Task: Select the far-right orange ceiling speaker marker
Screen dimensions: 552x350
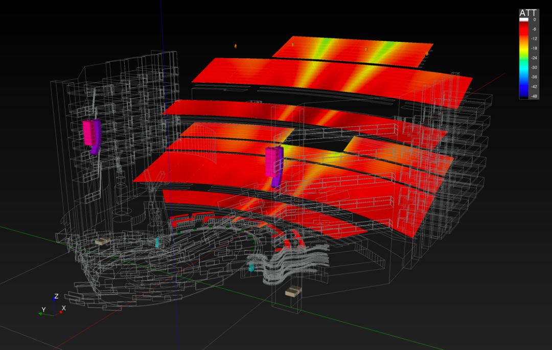Action: click(x=427, y=54)
